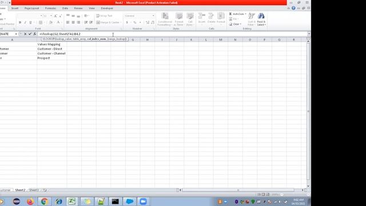Open the Developer ribbon tab
This screenshot has width=366, height=206.
(107, 8)
